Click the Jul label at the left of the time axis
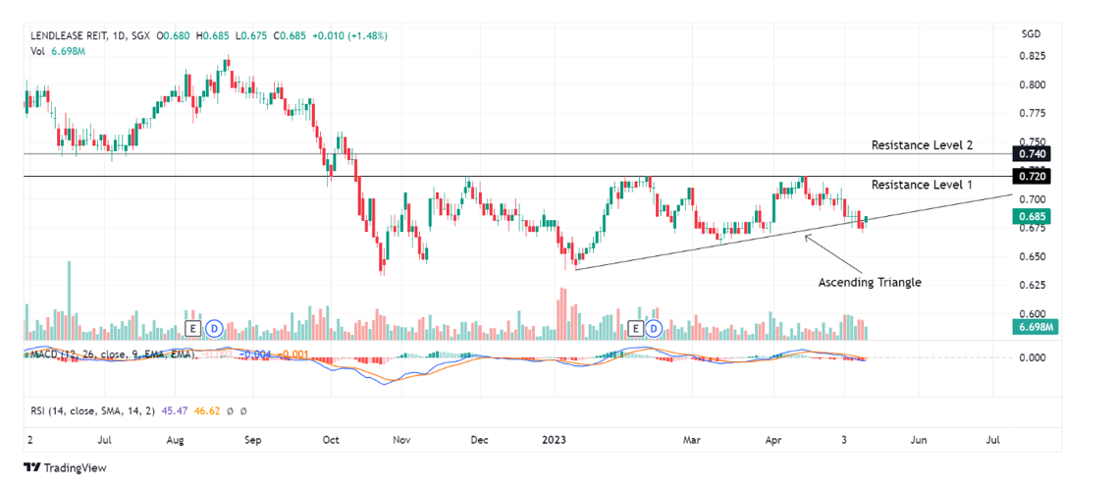This screenshot has height=488, width=1116. [104, 441]
